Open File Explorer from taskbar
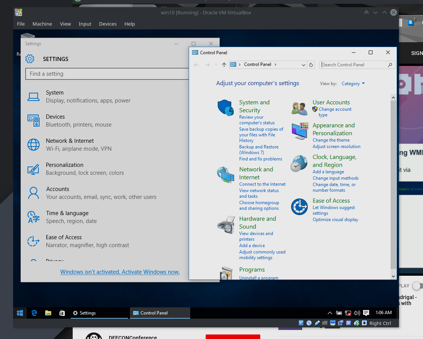The height and width of the screenshot is (339, 423). [x=48, y=313]
